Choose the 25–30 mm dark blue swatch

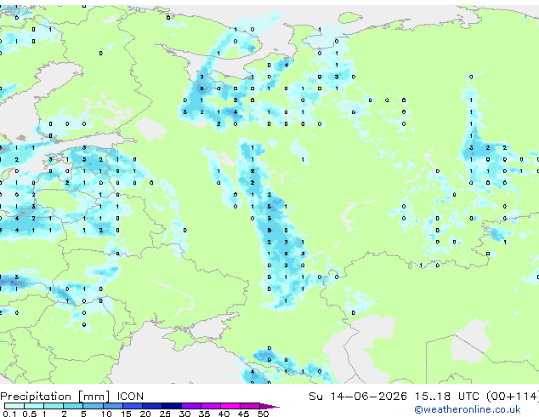[x=172, y=406]
